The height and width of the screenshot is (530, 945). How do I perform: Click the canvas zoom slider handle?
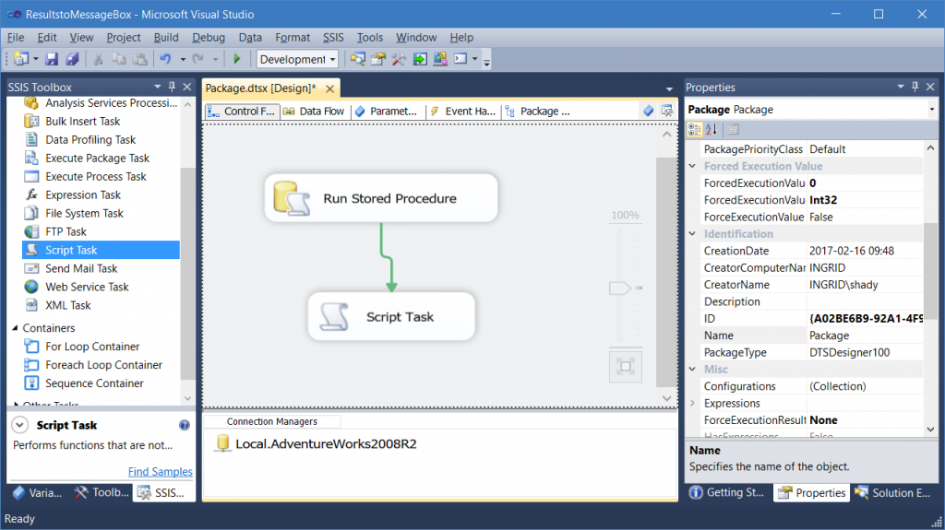[619, 288]
